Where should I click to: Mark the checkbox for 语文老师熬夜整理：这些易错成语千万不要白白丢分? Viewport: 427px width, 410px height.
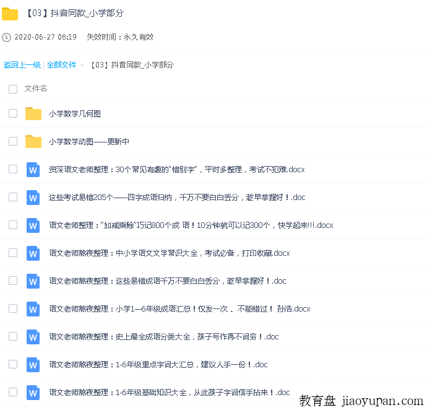(13, 281)
